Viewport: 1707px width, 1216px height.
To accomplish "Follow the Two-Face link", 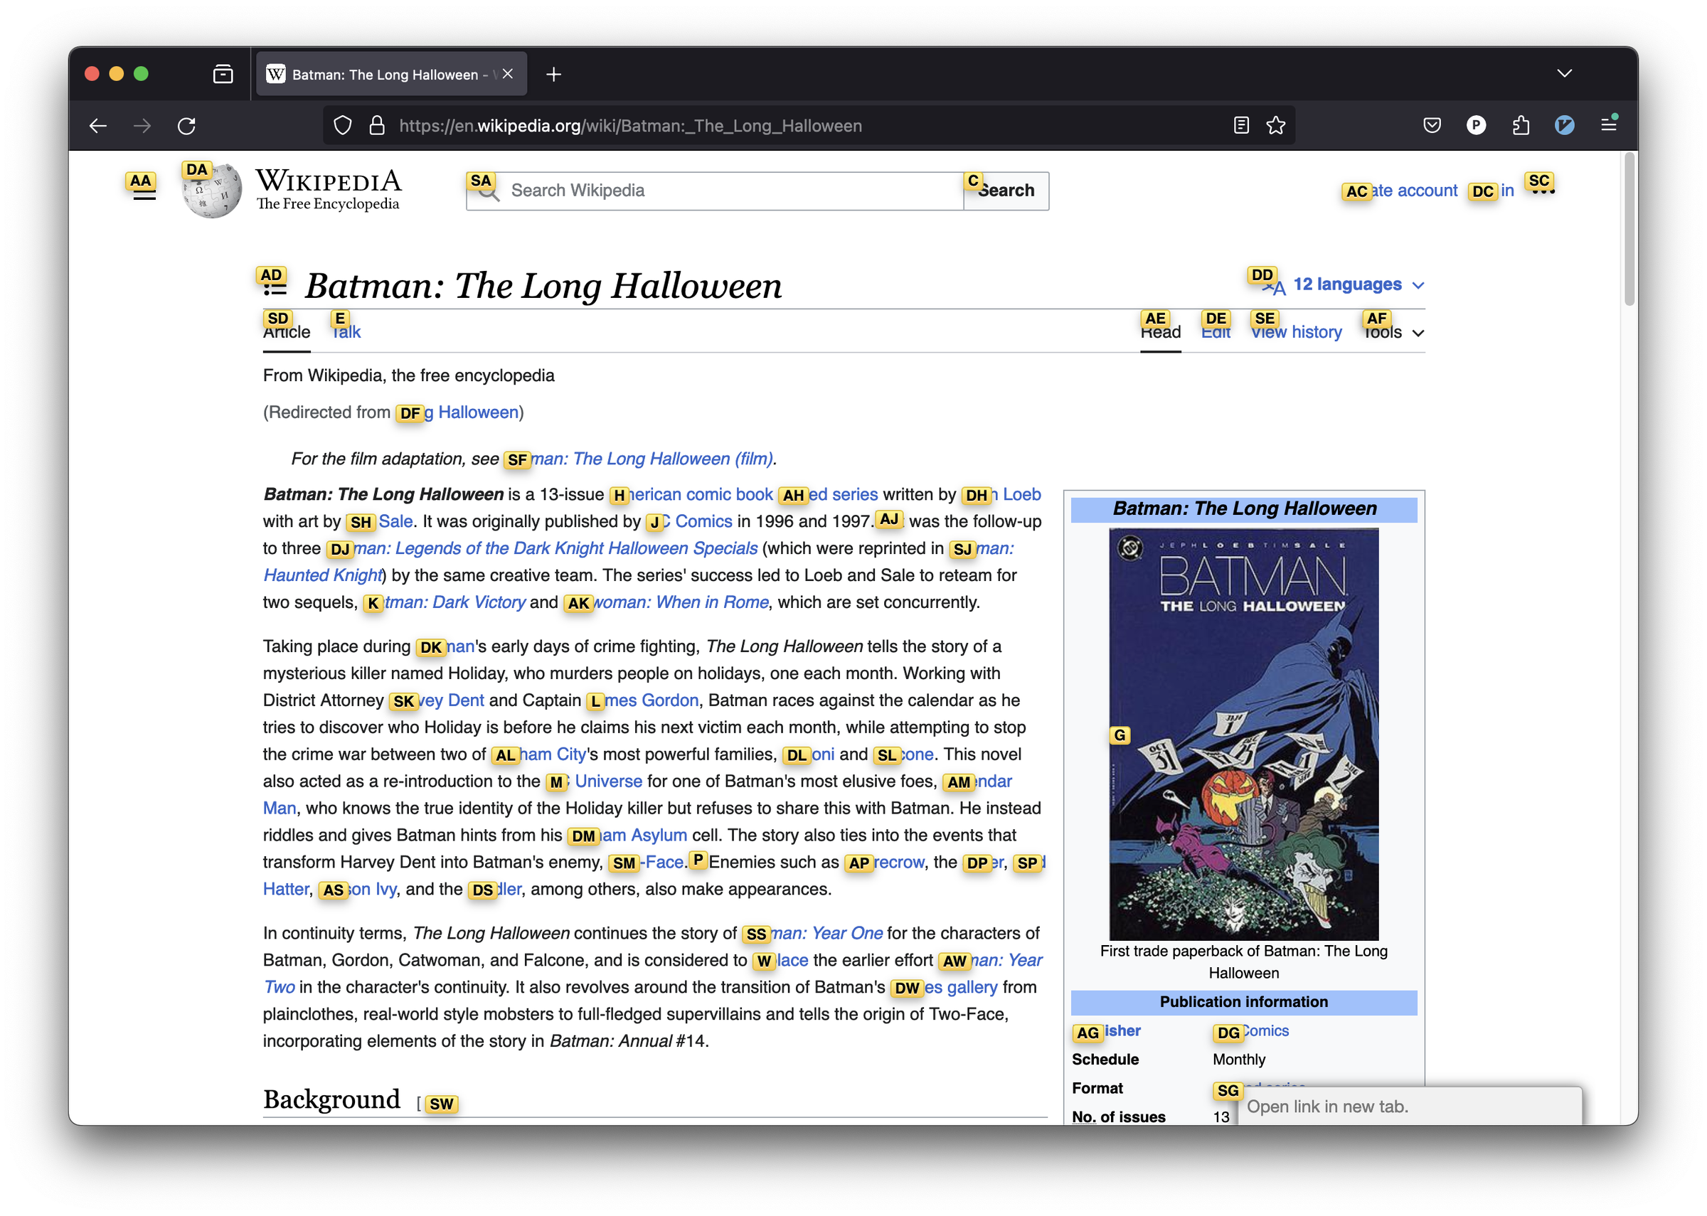I will (645, 863).
